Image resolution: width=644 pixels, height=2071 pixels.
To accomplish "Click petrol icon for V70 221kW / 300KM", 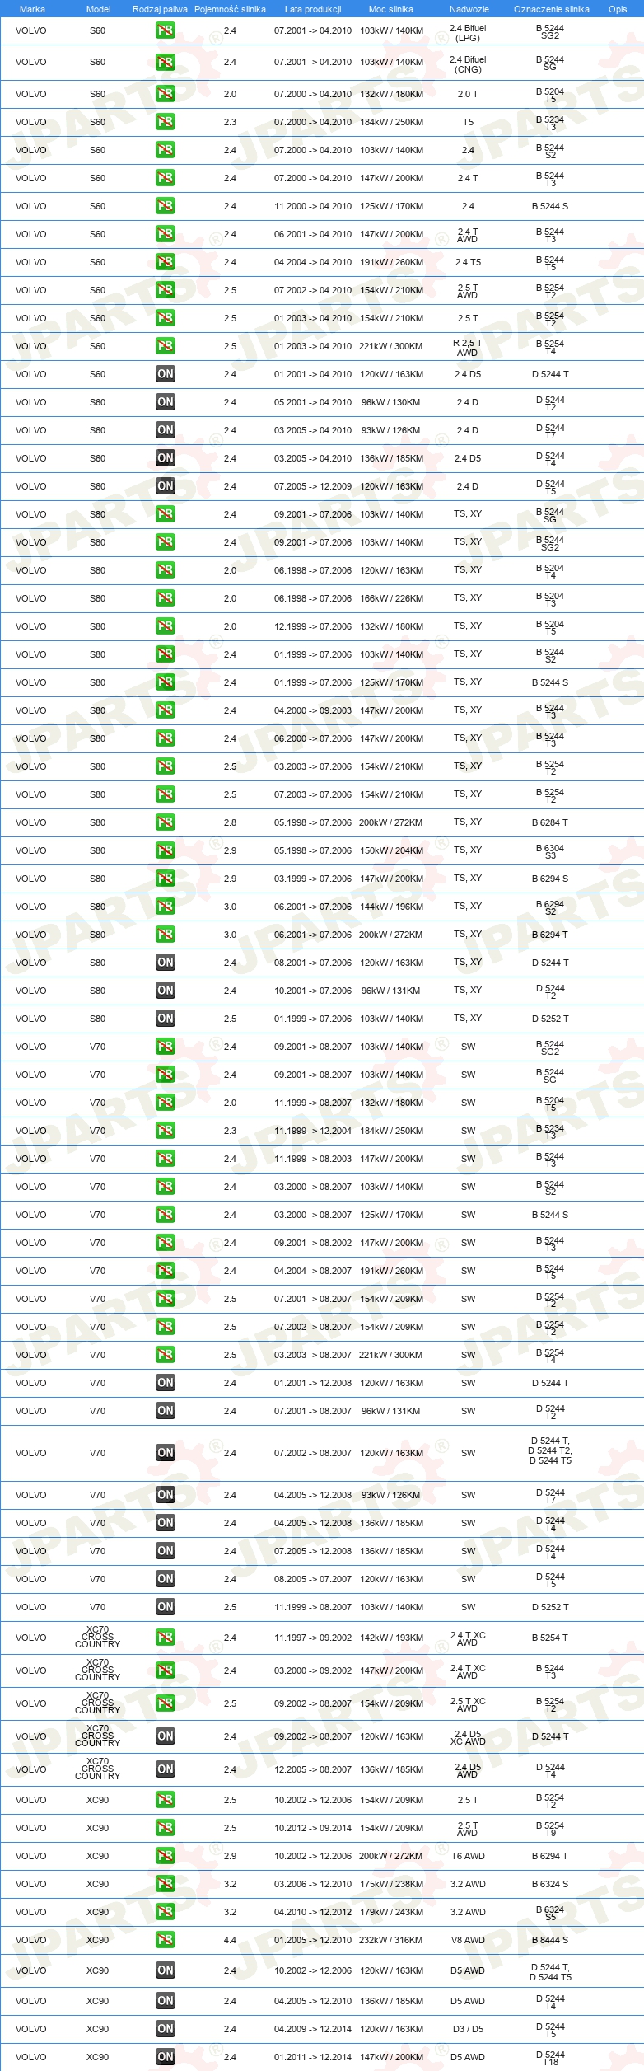I will [166, 1355].
